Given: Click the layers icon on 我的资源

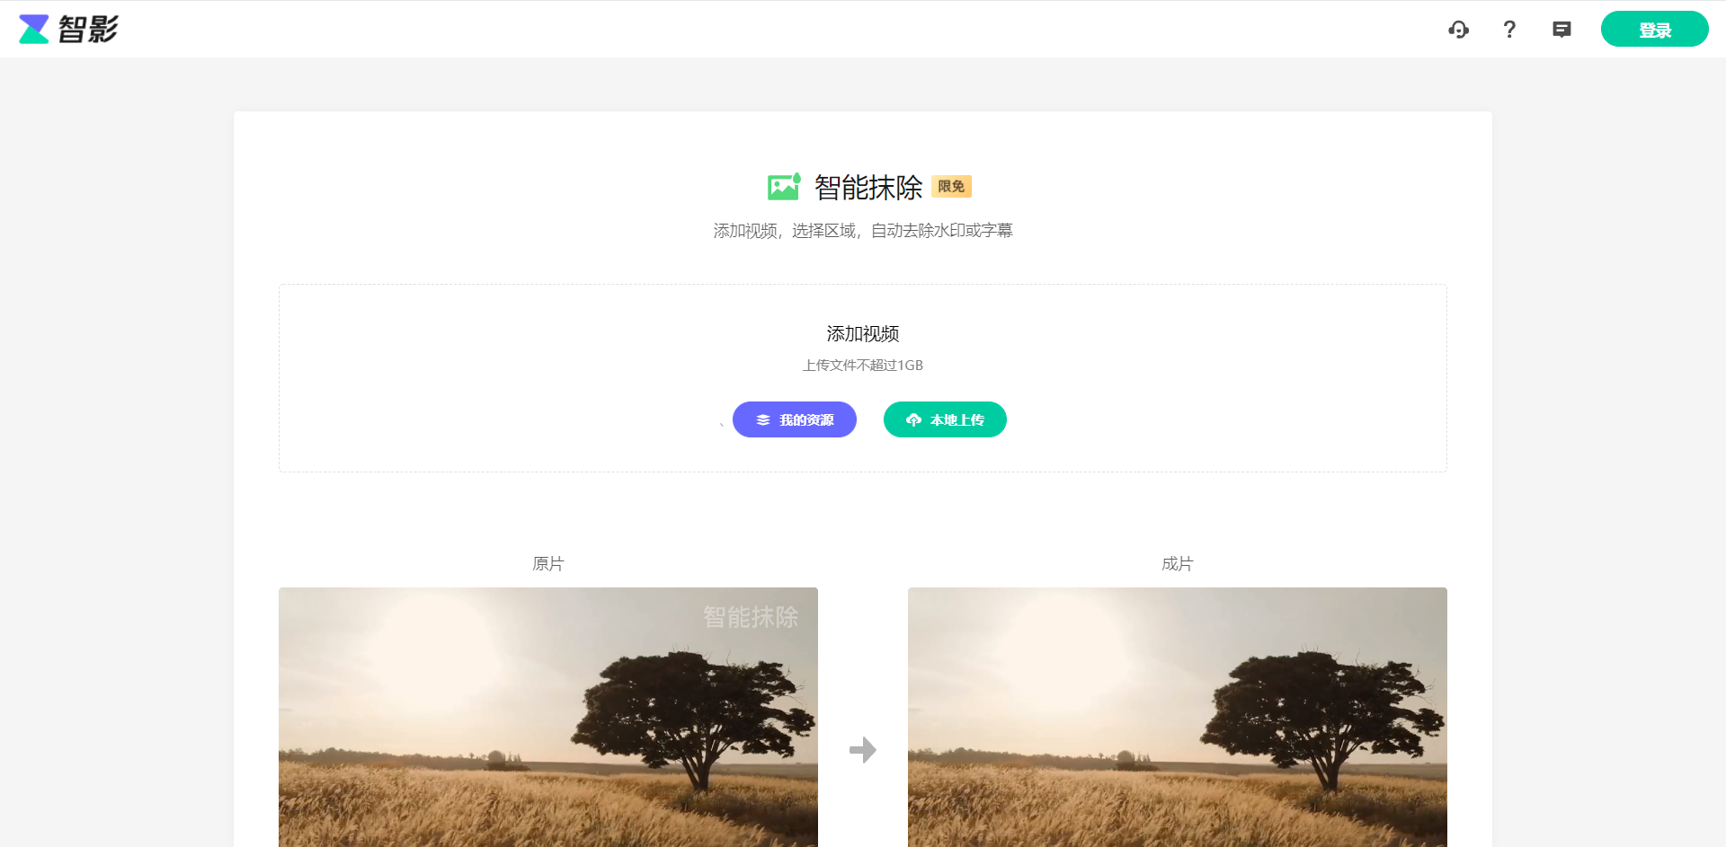Looking at the screenshot, I should click(x=763, y=420).
